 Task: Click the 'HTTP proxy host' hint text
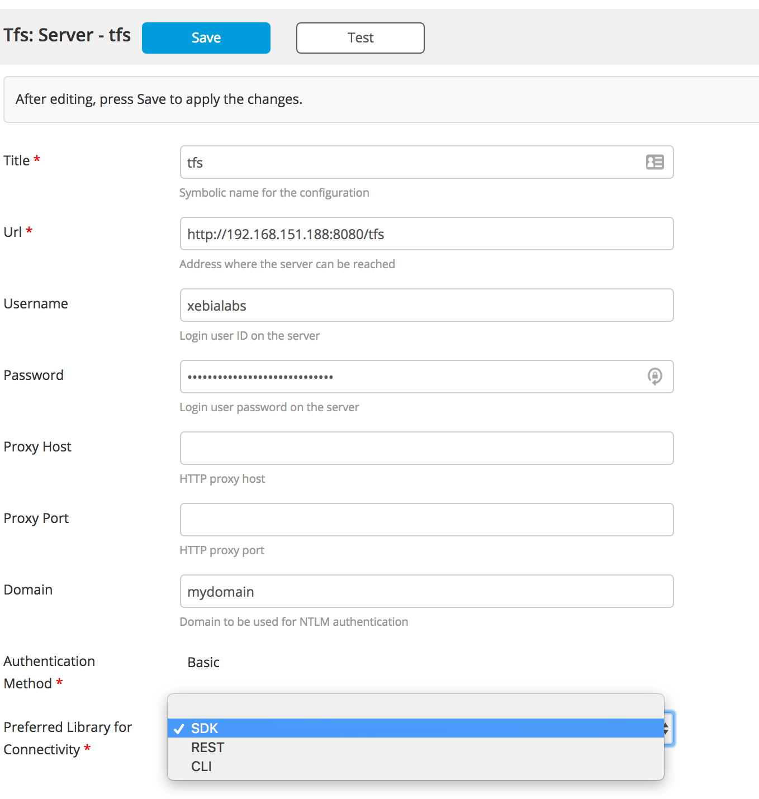(222, 479)
